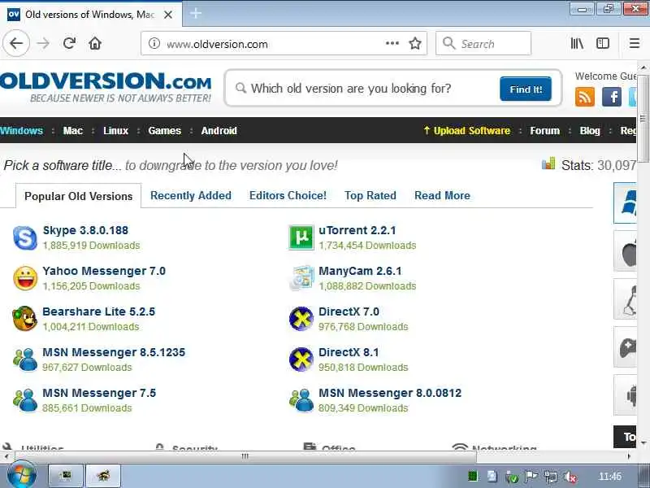The height and width of the screenshot is (488, 650).
Task: Click the muted volume tray icon
Action: point(570,477)
